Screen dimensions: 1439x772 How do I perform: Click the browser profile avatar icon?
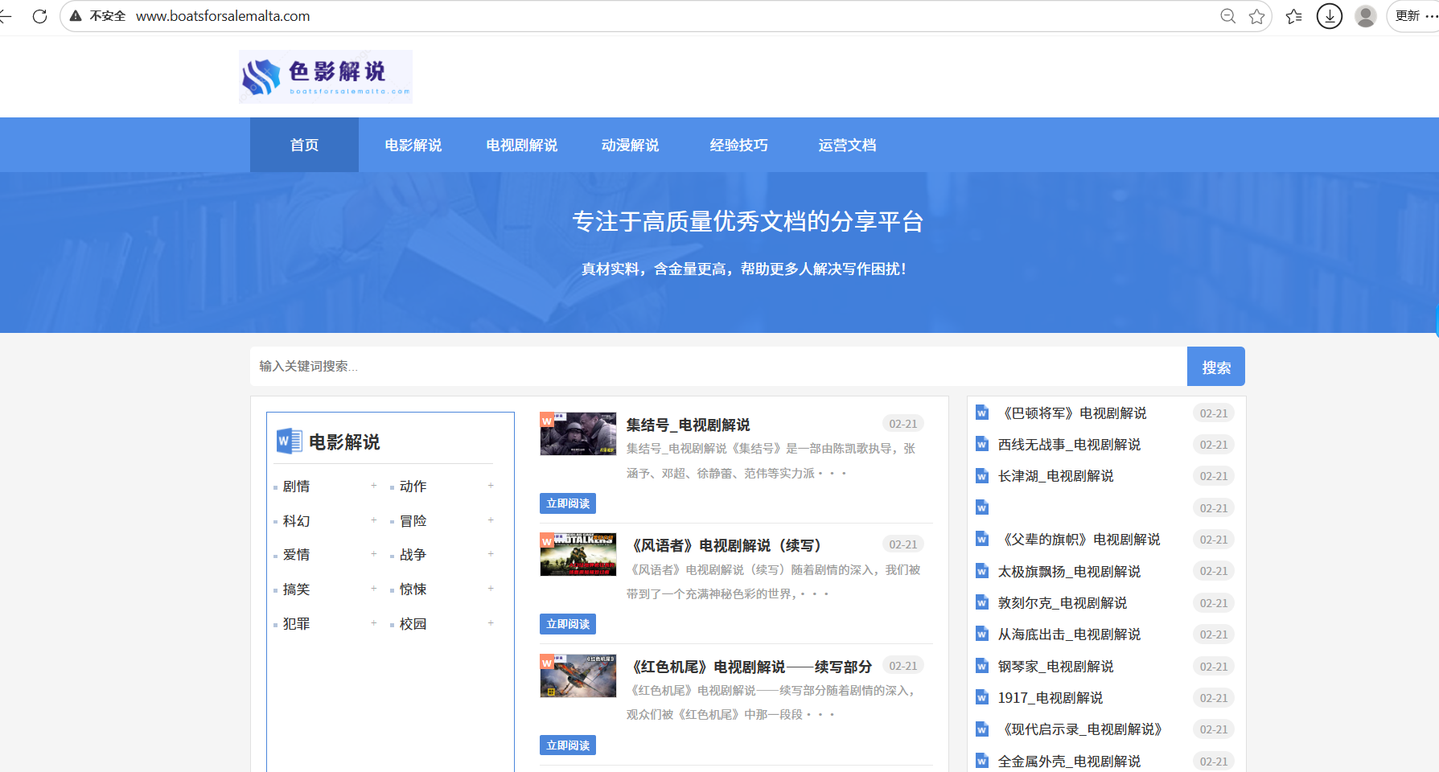tap(1365, 16)
